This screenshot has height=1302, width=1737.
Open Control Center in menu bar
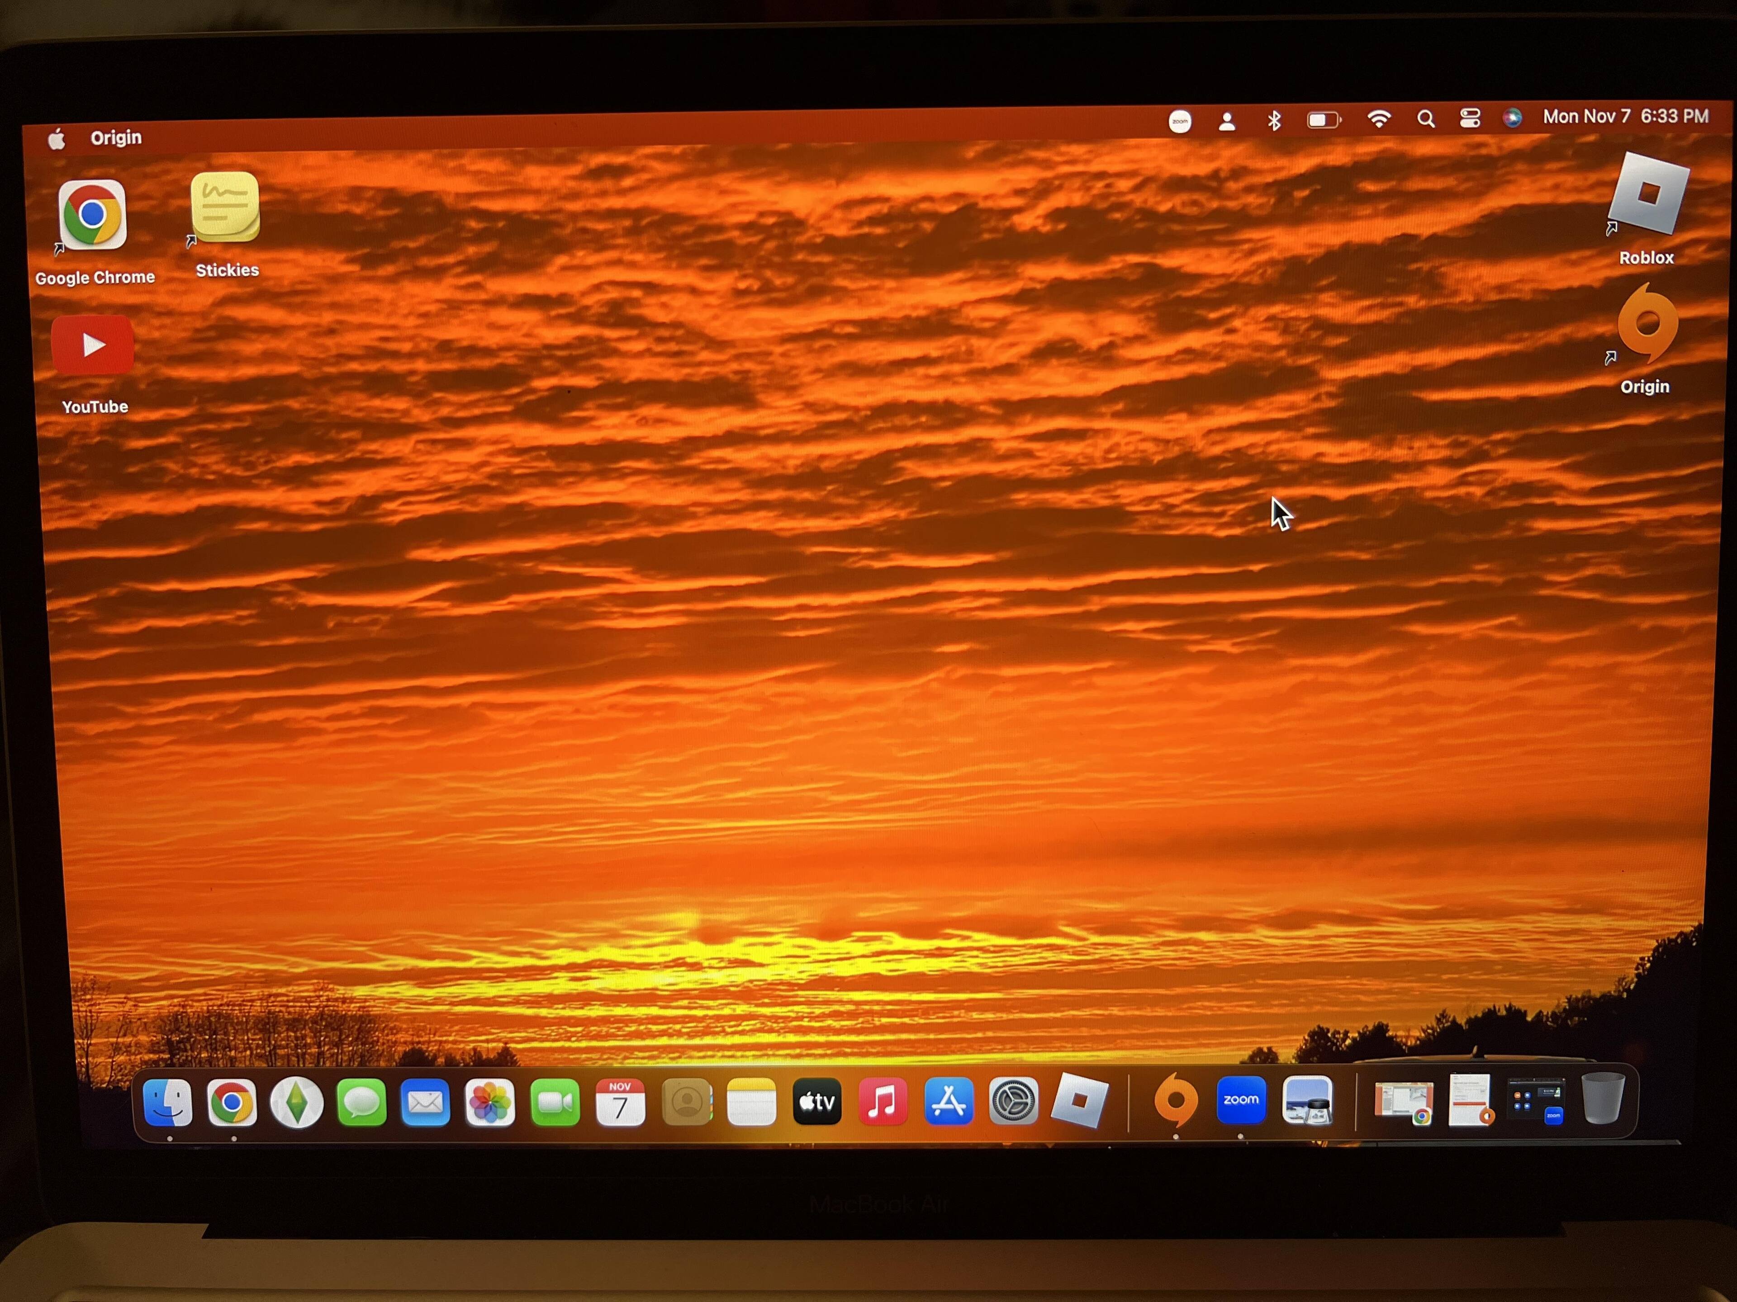point(1470,118)
